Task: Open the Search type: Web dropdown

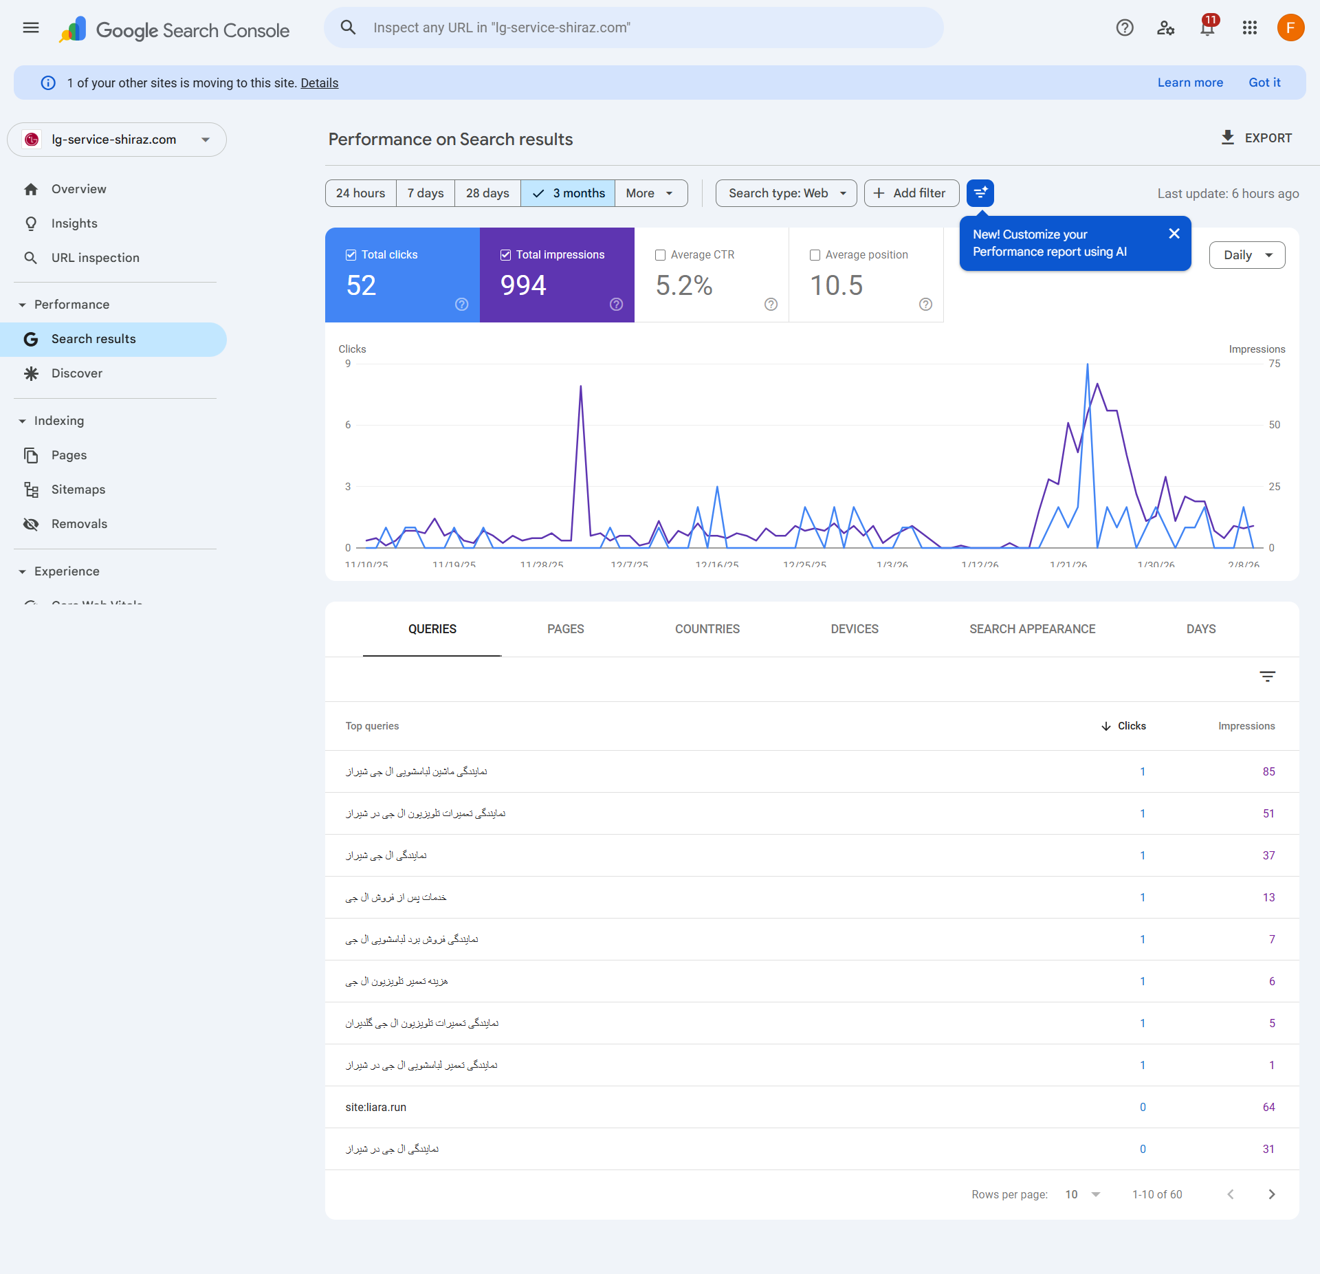Action: coord(786,193)
